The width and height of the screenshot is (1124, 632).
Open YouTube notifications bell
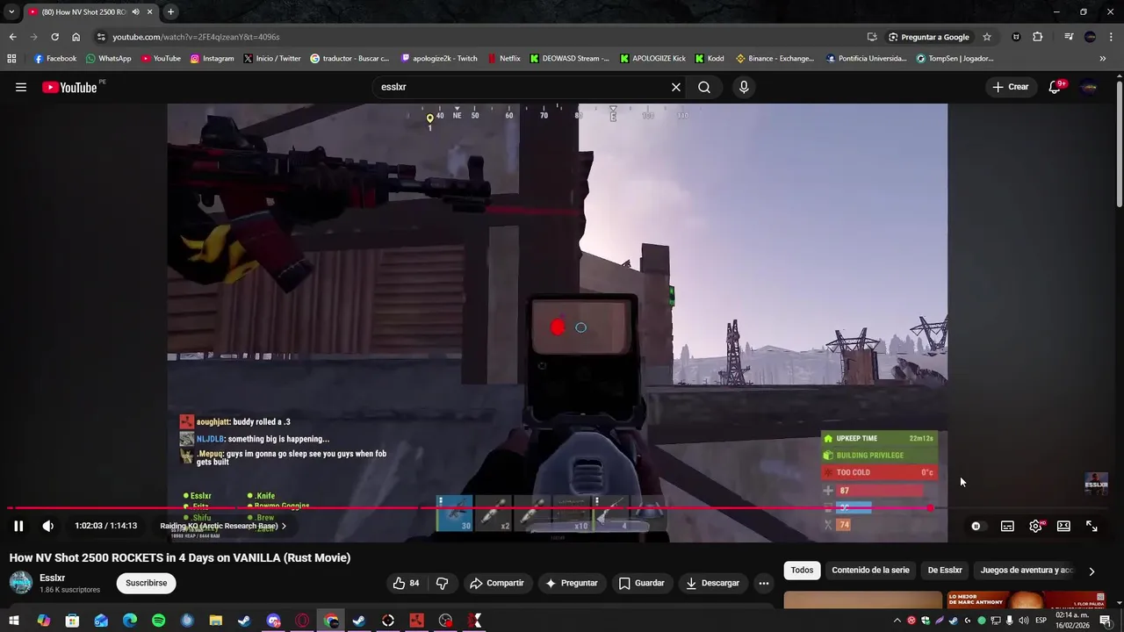1056,87
